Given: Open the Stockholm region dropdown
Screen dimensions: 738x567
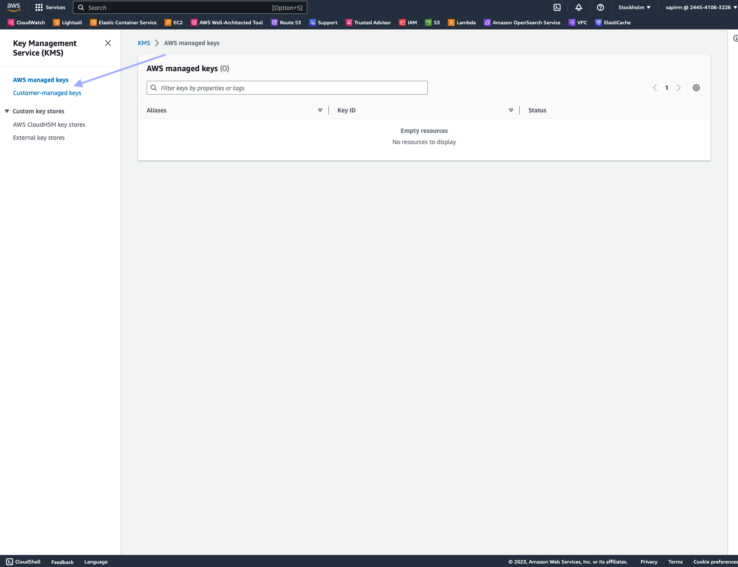Looking at the screenshot, I should 634,7.
